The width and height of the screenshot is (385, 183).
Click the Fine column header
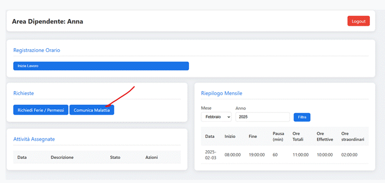tap(252, 136)
